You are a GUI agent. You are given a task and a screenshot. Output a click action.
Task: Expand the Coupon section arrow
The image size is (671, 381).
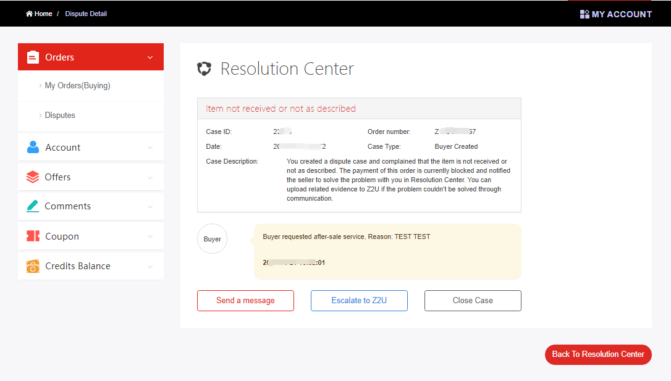coord(150,237)
